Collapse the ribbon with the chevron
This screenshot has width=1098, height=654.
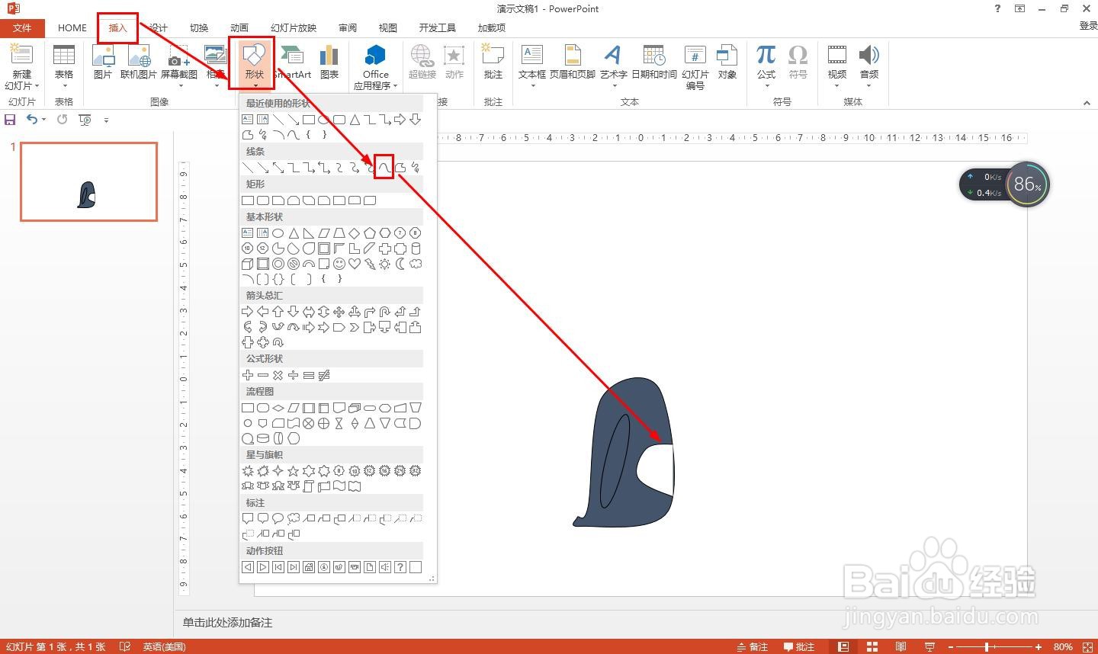pyautogui.click(x=1087, y=103)
